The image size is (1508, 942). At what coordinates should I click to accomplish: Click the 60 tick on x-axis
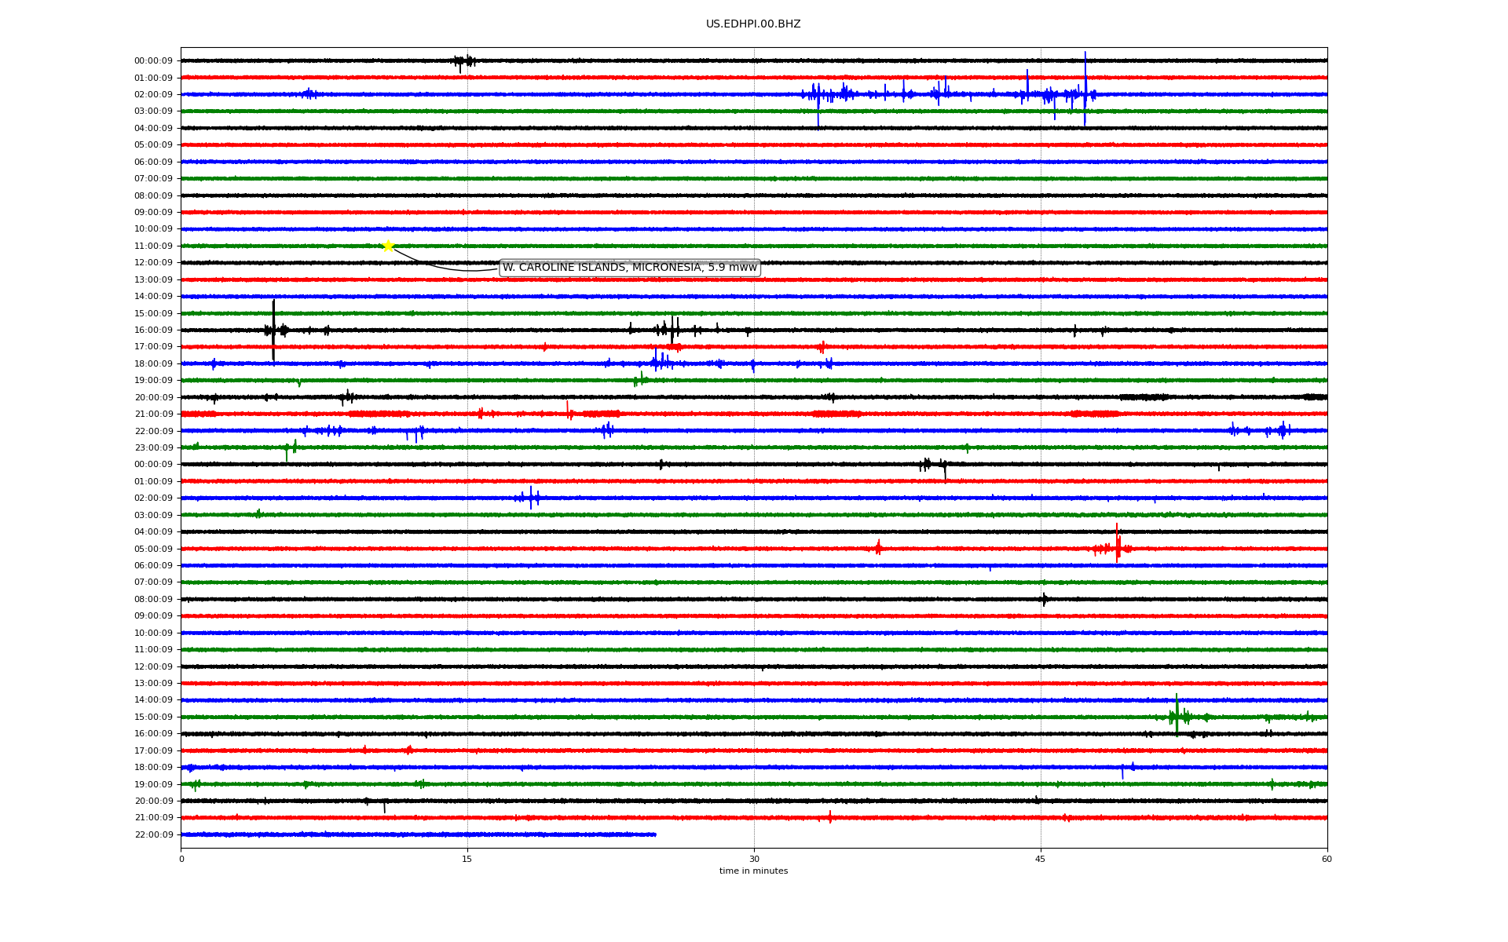point(1327,859)
